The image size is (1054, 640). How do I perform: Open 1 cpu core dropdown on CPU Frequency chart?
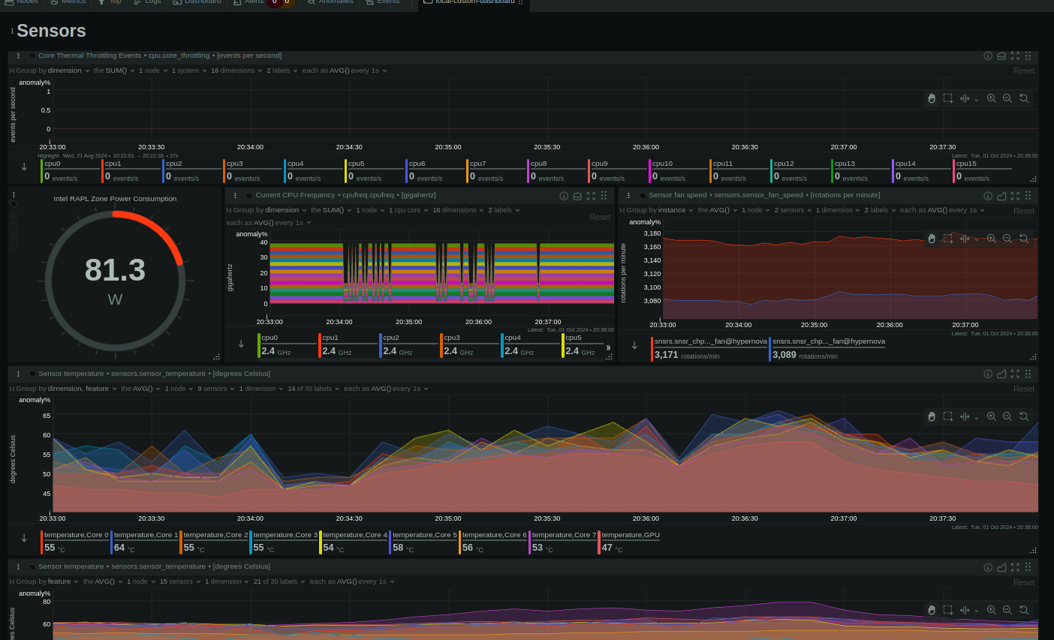(x=408, y=210)
